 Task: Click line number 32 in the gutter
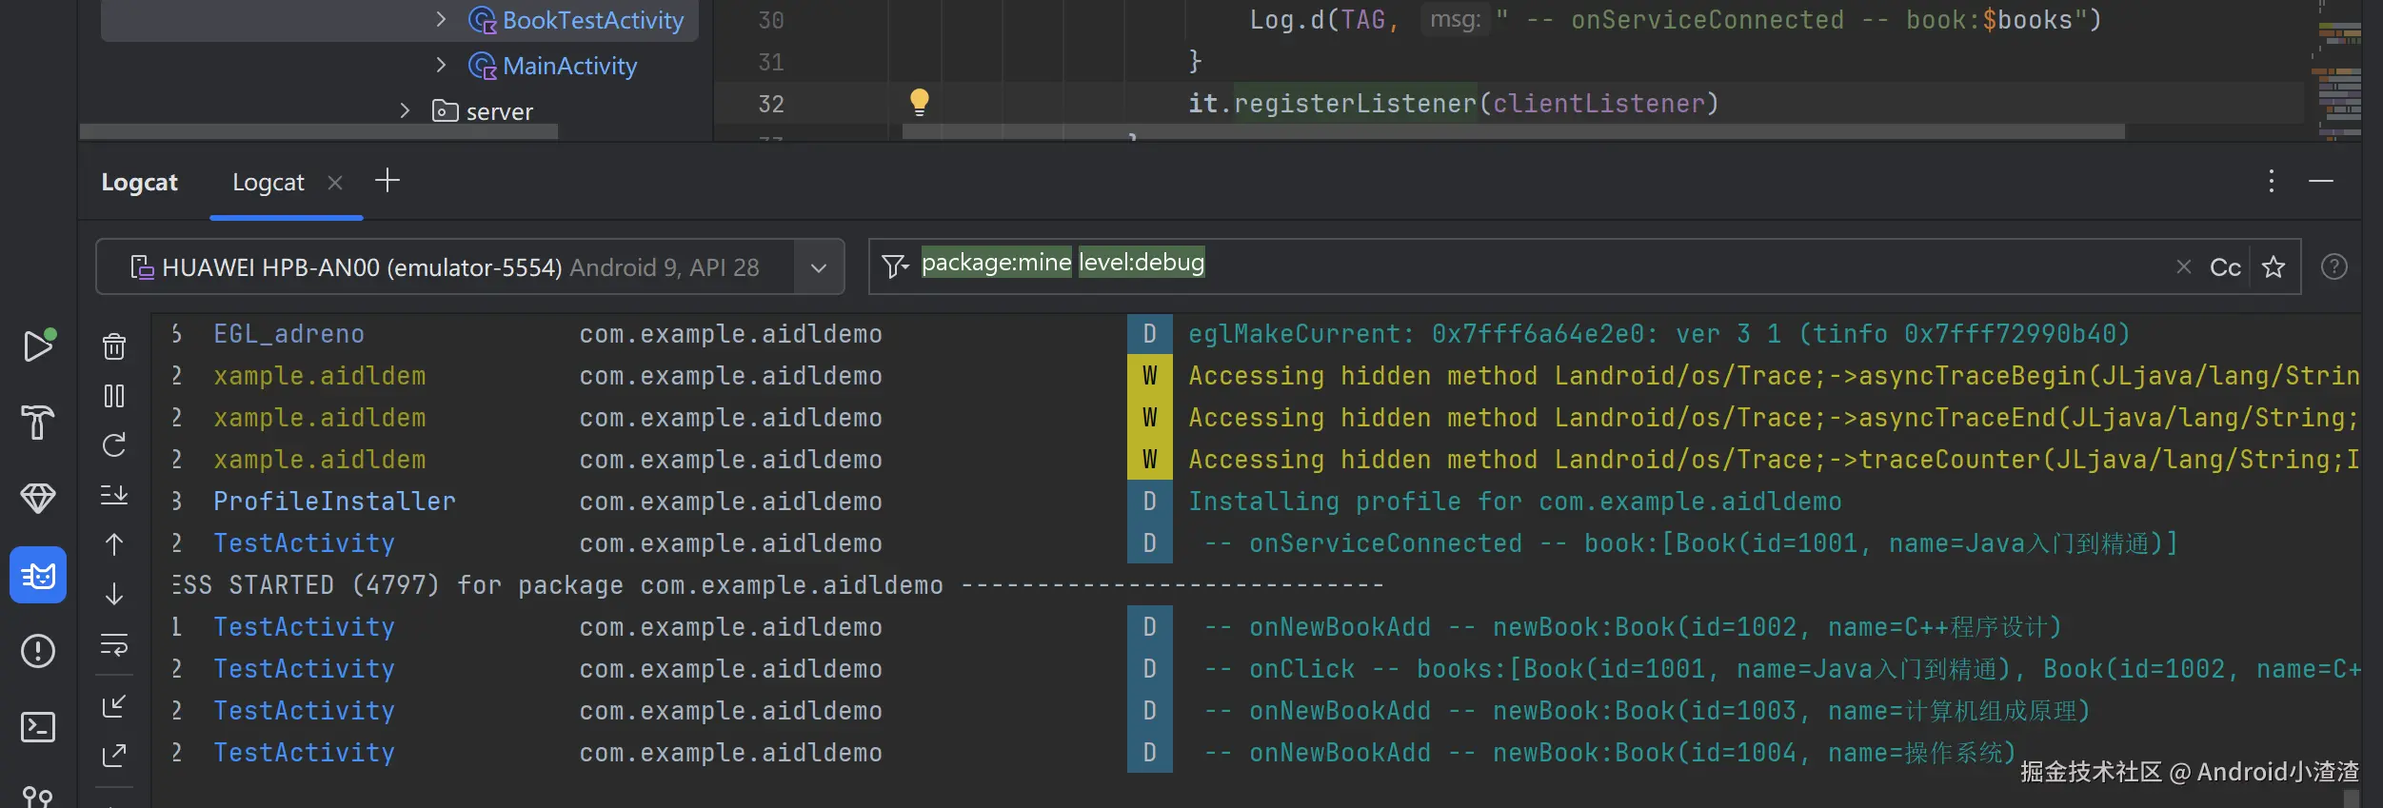click(x=771, y=104)
